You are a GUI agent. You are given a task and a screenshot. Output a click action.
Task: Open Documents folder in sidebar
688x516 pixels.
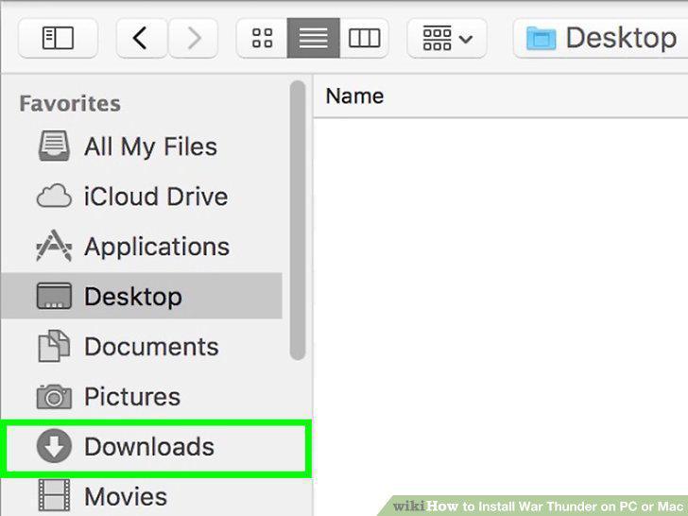click(151, 347)
